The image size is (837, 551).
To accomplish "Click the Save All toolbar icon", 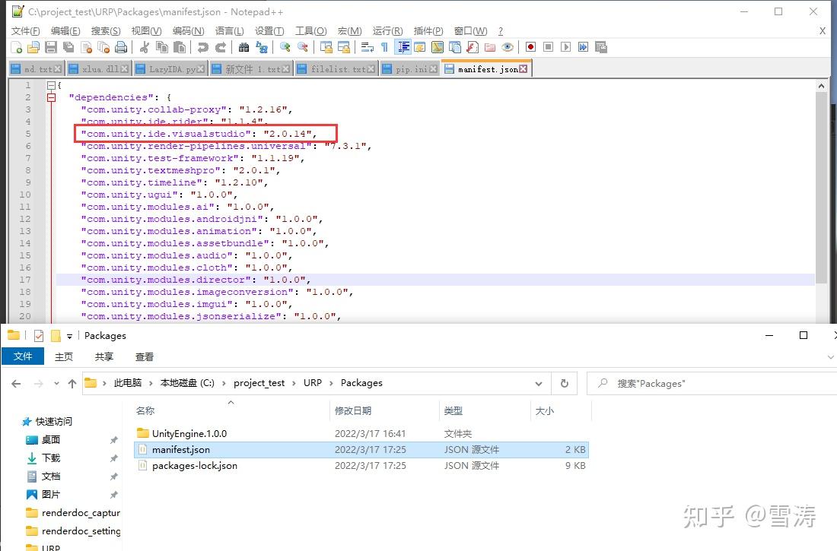I will click(67, 47).
